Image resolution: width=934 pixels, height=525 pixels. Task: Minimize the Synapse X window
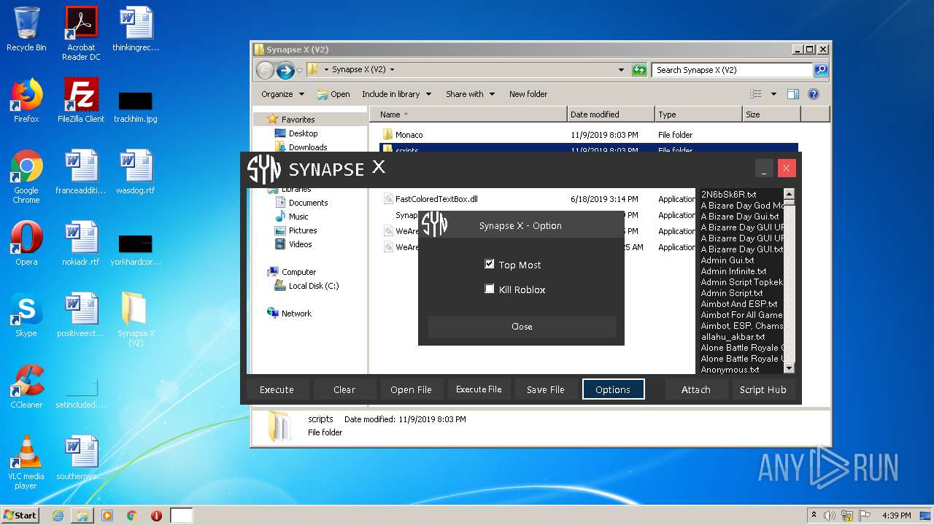click(764, 168)
